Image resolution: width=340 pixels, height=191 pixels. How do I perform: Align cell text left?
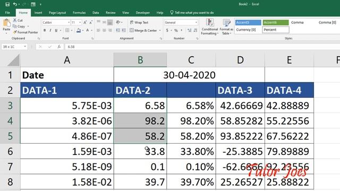point(98,30)
